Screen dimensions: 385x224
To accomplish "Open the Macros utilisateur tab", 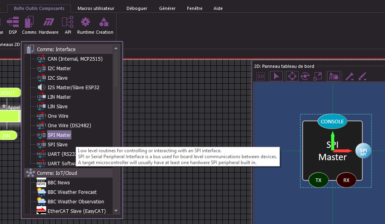I will (95, 8).
